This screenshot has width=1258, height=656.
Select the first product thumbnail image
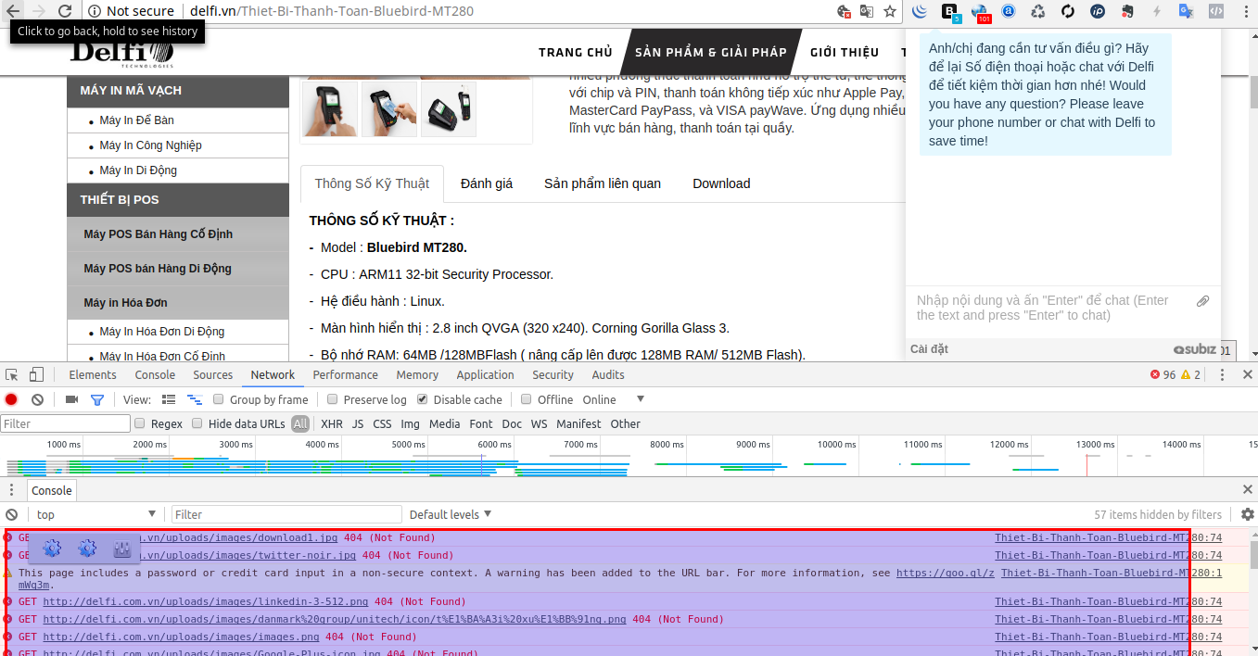[329, 109]
